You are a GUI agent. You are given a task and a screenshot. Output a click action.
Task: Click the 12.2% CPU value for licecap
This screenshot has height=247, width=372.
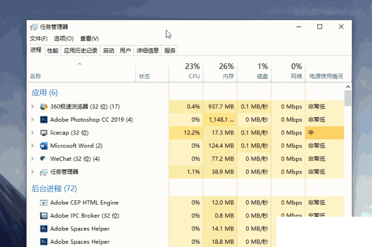[186, 133]
